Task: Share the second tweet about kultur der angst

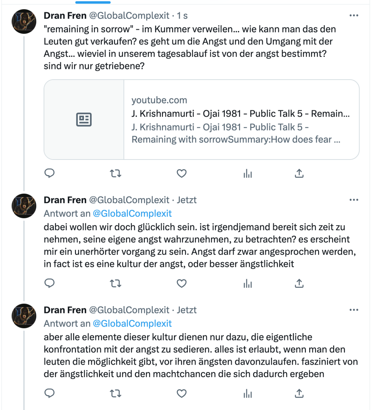Action: pyautogui.click(x=299, y=283)
